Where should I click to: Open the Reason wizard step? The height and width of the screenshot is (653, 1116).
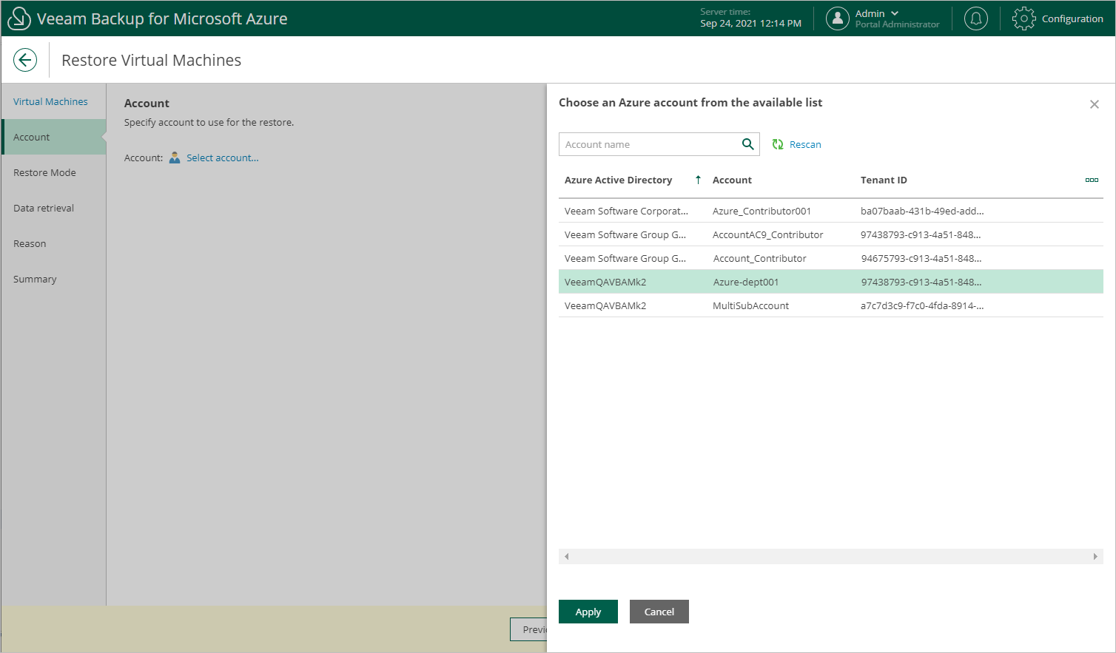coord(53,243)
